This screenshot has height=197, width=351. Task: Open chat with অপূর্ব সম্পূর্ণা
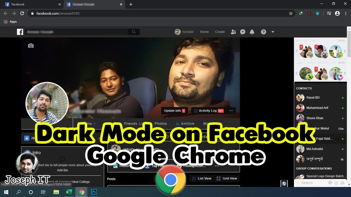pos(320,159)
